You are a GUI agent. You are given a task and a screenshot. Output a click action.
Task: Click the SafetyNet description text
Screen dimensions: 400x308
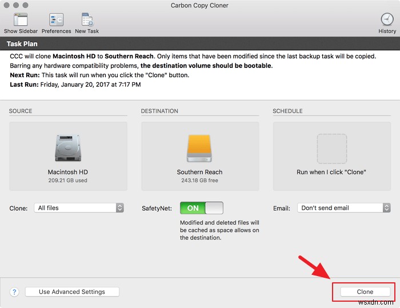pyautogui.click(x=219, y=230)
